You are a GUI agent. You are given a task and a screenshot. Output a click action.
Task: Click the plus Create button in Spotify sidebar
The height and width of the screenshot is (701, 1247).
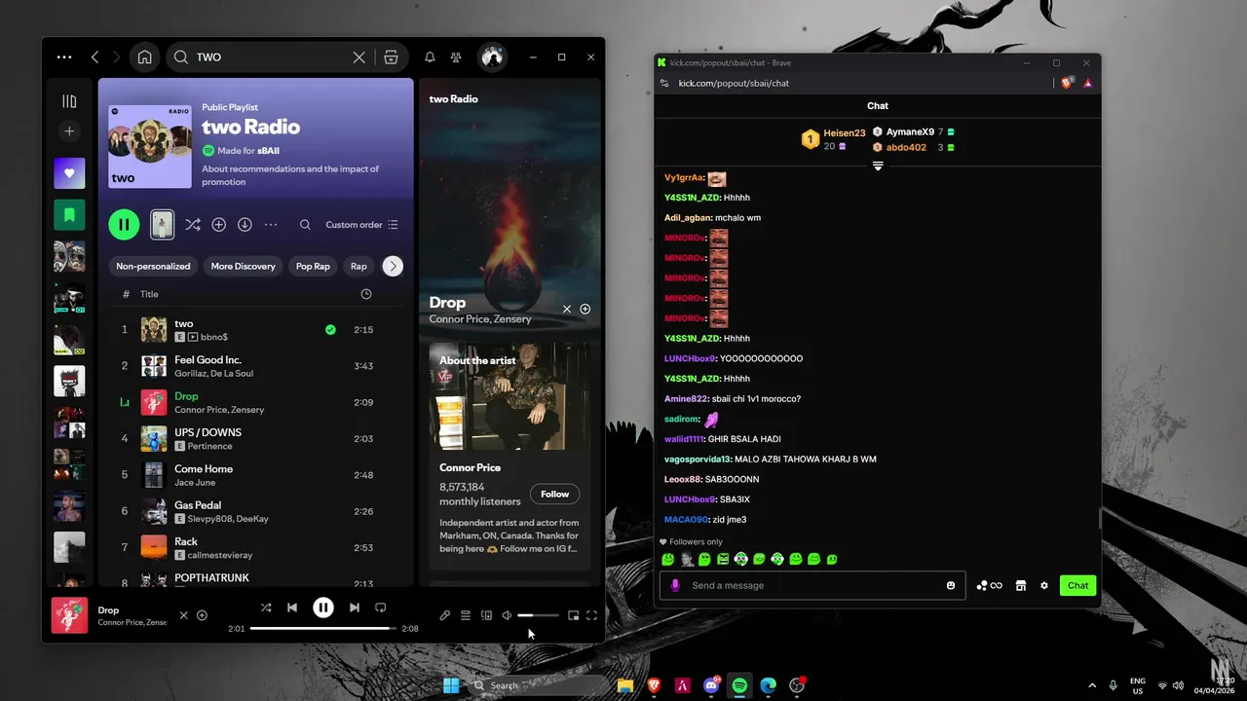[x=69, y=131]
